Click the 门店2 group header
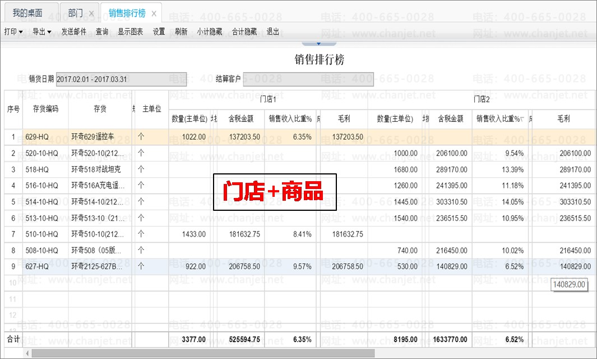597x359 pixels. pos(482,100)
